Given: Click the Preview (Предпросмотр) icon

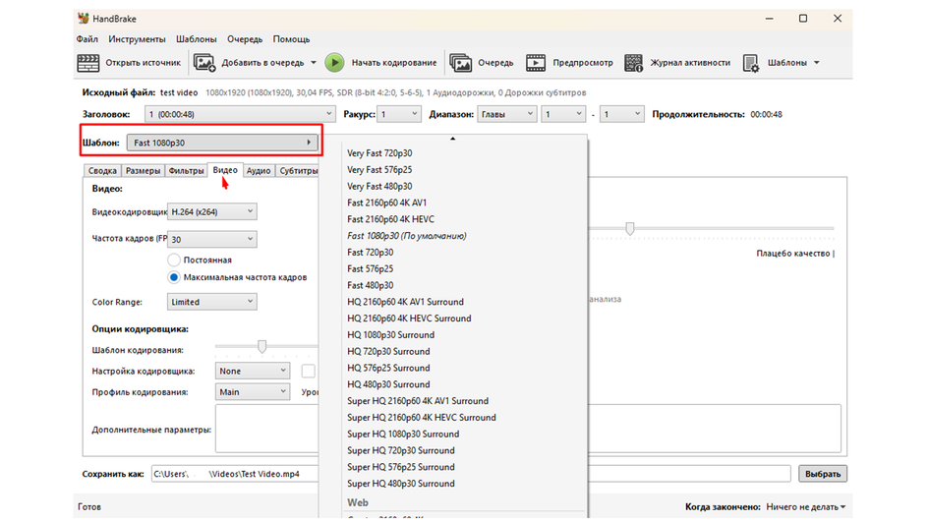Looking at the screenshot, I should coord(536,63).
